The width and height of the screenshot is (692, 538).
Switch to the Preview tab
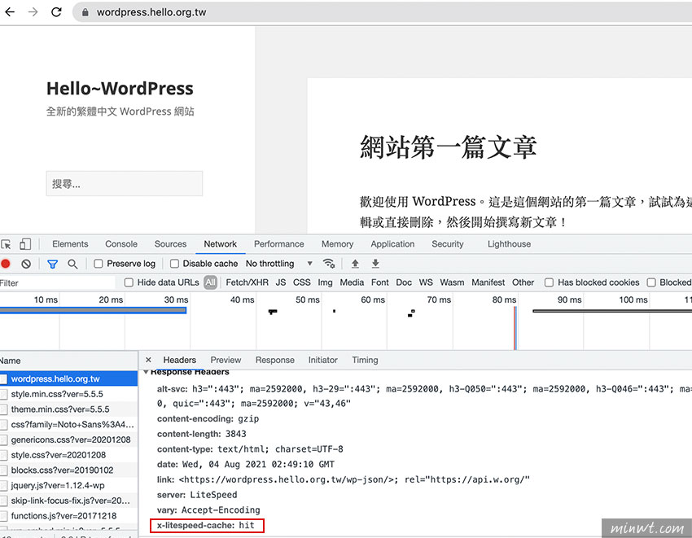pos(226,360)
